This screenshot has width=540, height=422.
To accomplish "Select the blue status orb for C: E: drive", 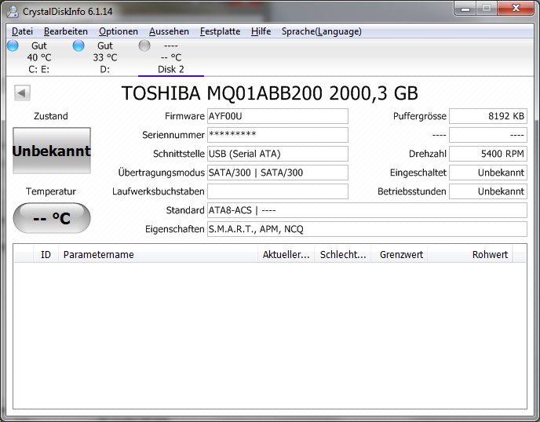I will click(13, 45).
